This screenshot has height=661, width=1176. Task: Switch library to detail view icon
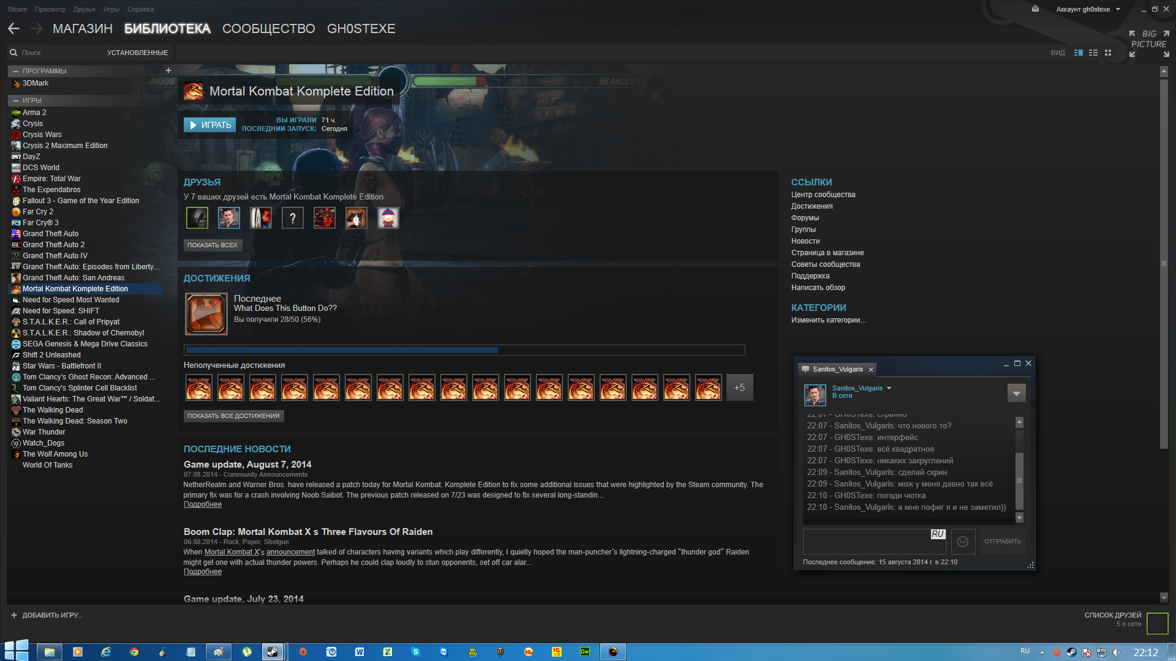[x=1079, y=53]
